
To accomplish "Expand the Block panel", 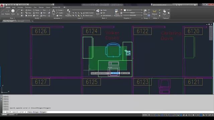I will pyautogui.click(x=104, y=18).
